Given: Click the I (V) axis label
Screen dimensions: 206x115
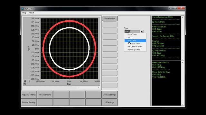Looking at the screenshot, I should [69, 84].
